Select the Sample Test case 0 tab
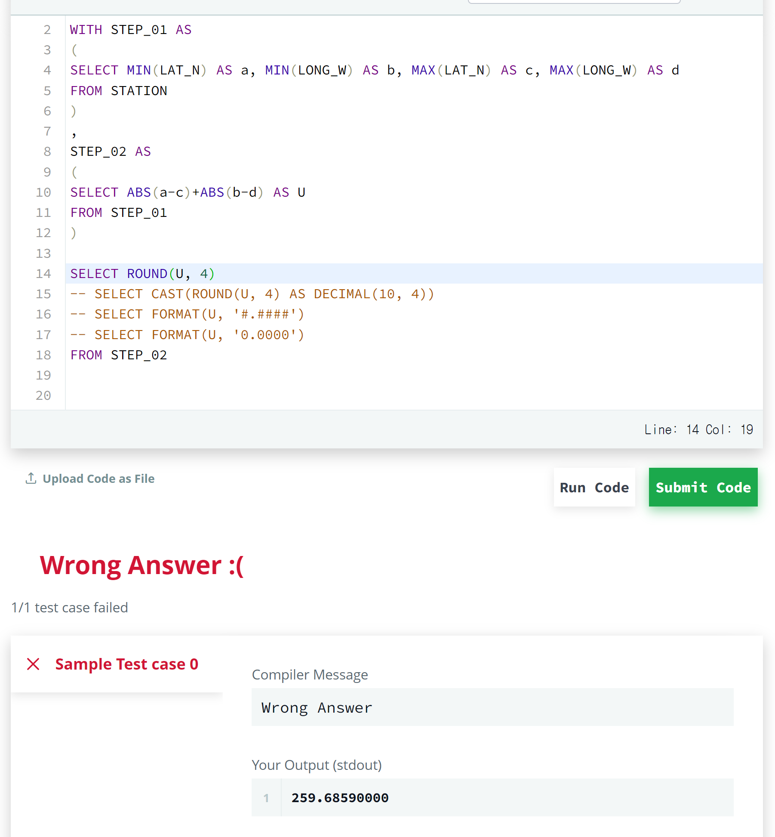This screenshot has width=775, height=837. (117, 664)
